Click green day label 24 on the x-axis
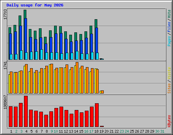The image size is (173, 135). click(x=127, y=131)
